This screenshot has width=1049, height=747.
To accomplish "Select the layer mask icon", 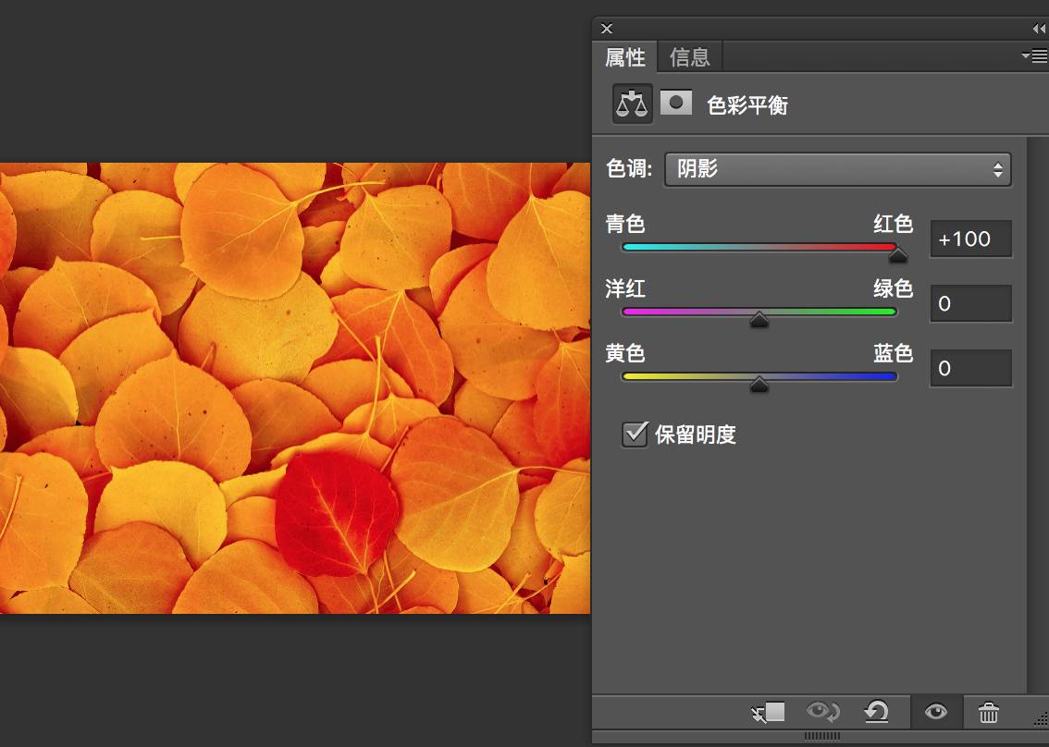I will click(676, 104).
